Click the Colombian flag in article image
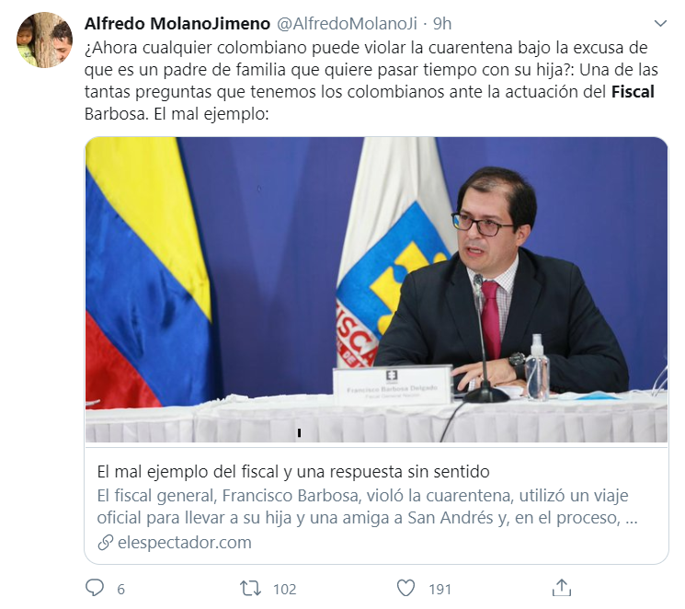 tap(147, 273)
